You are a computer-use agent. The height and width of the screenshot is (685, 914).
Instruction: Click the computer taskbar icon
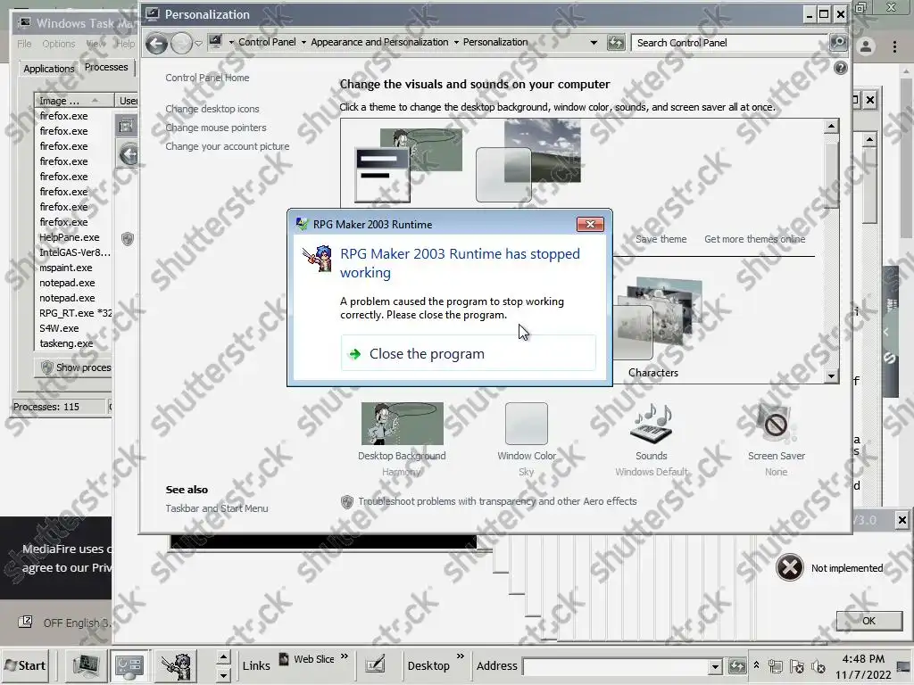coord(86,665)
